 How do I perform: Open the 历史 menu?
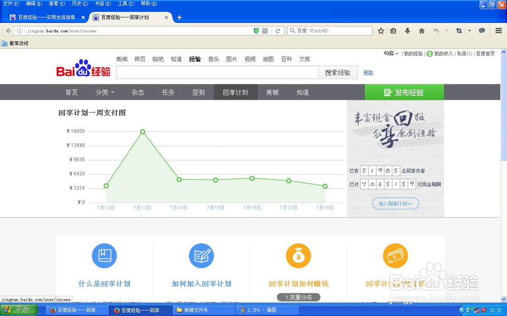80,4
